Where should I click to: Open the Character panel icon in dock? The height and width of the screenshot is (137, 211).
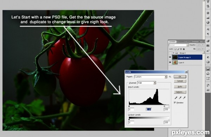pyautogui.click(x=208, y=29)
